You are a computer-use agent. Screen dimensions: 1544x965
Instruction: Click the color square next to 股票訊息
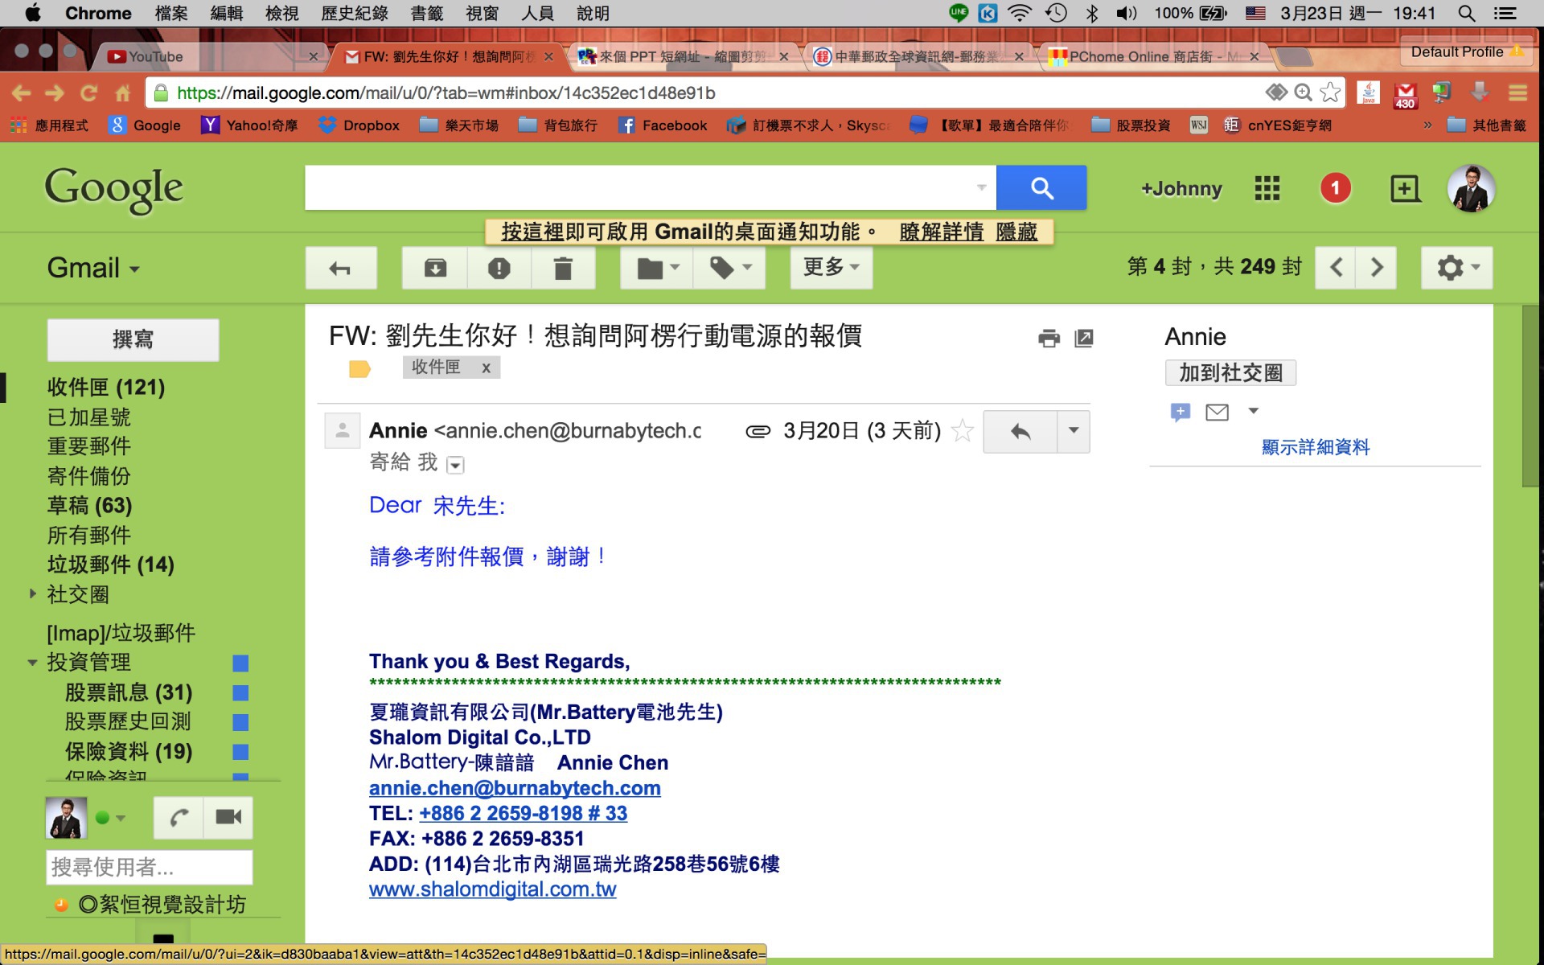tap(240, 692)
